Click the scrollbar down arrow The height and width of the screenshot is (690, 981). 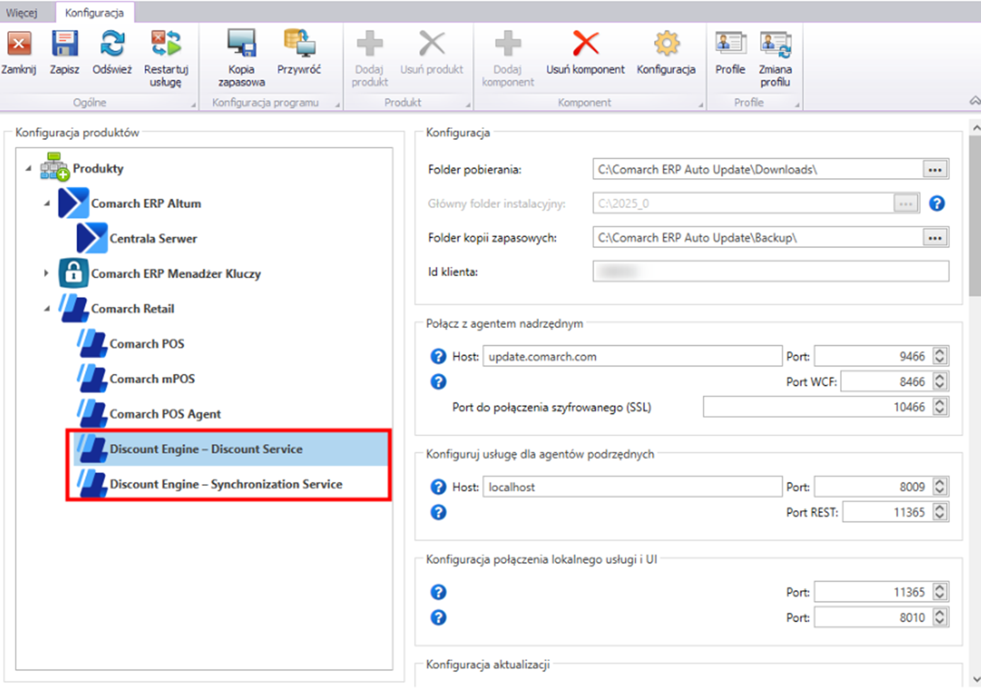(x=975, y=679)
